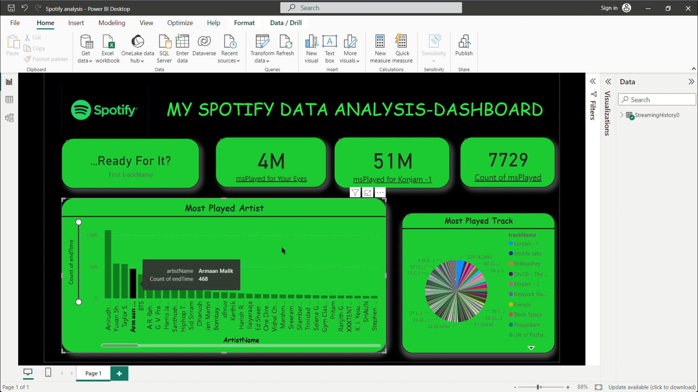This screenshot has width=698, height=392.
Task: Switch to mobile layout
Action: point(48,372)
